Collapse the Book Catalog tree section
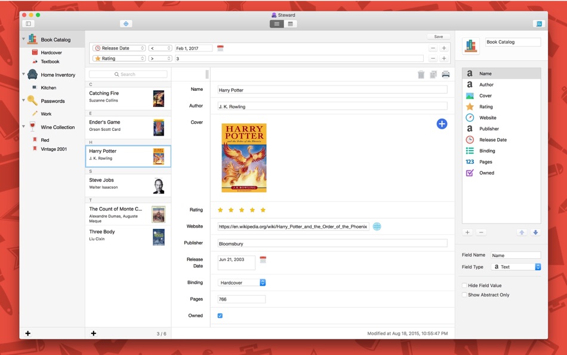 pos(23,39)
